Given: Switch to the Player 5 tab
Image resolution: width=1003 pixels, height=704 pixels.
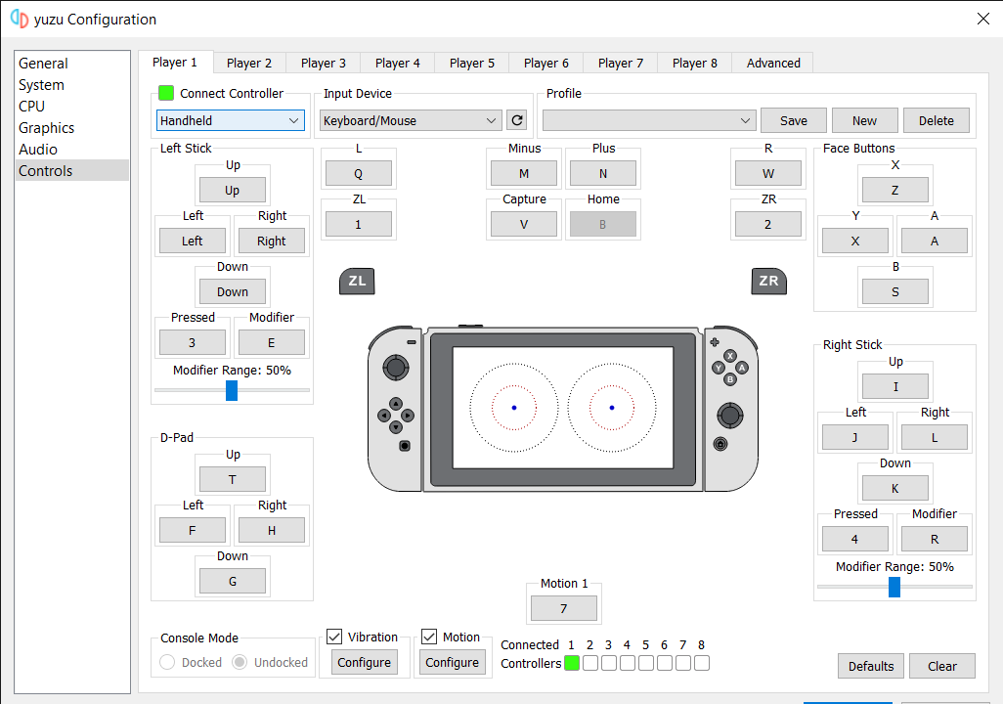Looking at the screenshot, I should [x=471, y=63].
